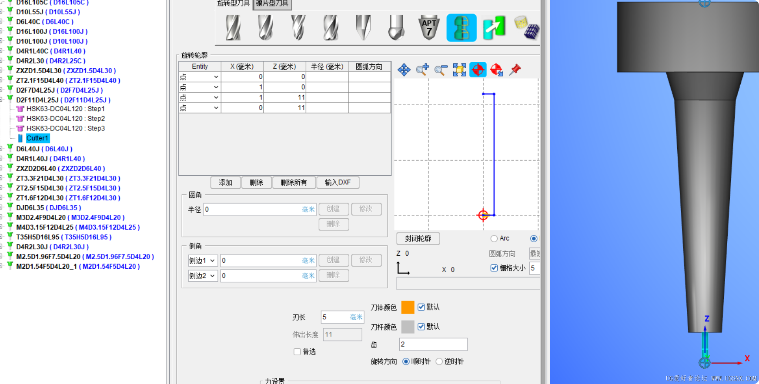Toggle the 默认 checkbox for 刀杆颜色
Viewport: 759px width, 384px height.
tap(421, 327)
